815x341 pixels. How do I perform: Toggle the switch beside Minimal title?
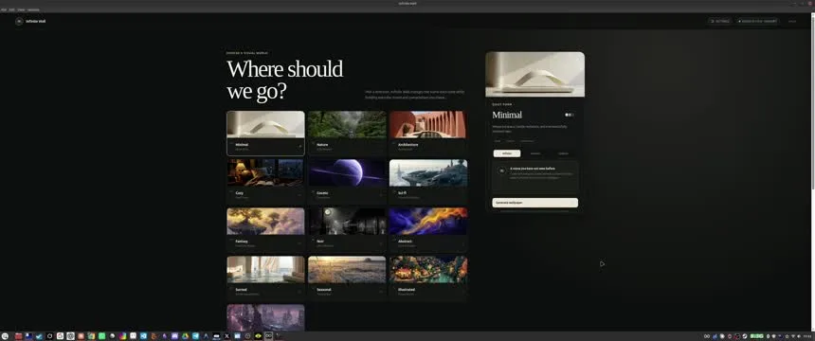[570, 115]
